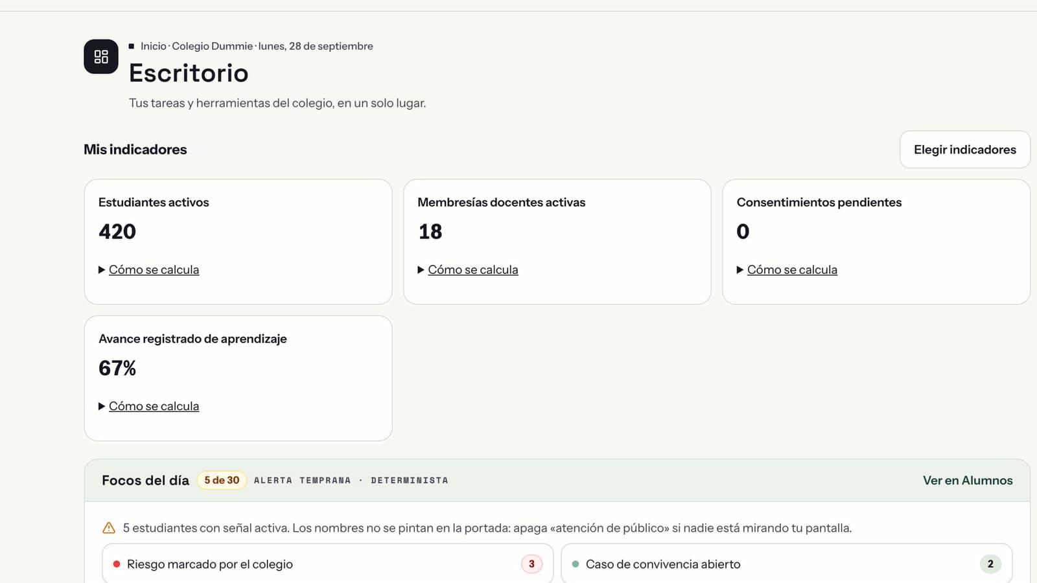The height and width of the screenshot is (583, 1037).
Task: Click the red count badge showing 3
Action: pyautogui.click(x=531, y=564)
